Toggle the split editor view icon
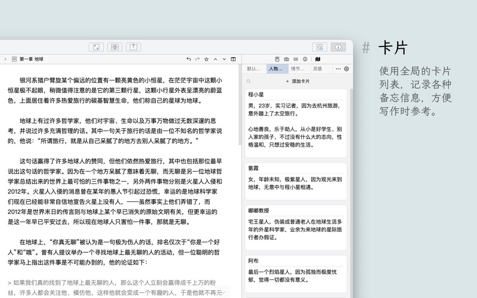The height and width of the screenshot is (298, 477). [233, 60]
